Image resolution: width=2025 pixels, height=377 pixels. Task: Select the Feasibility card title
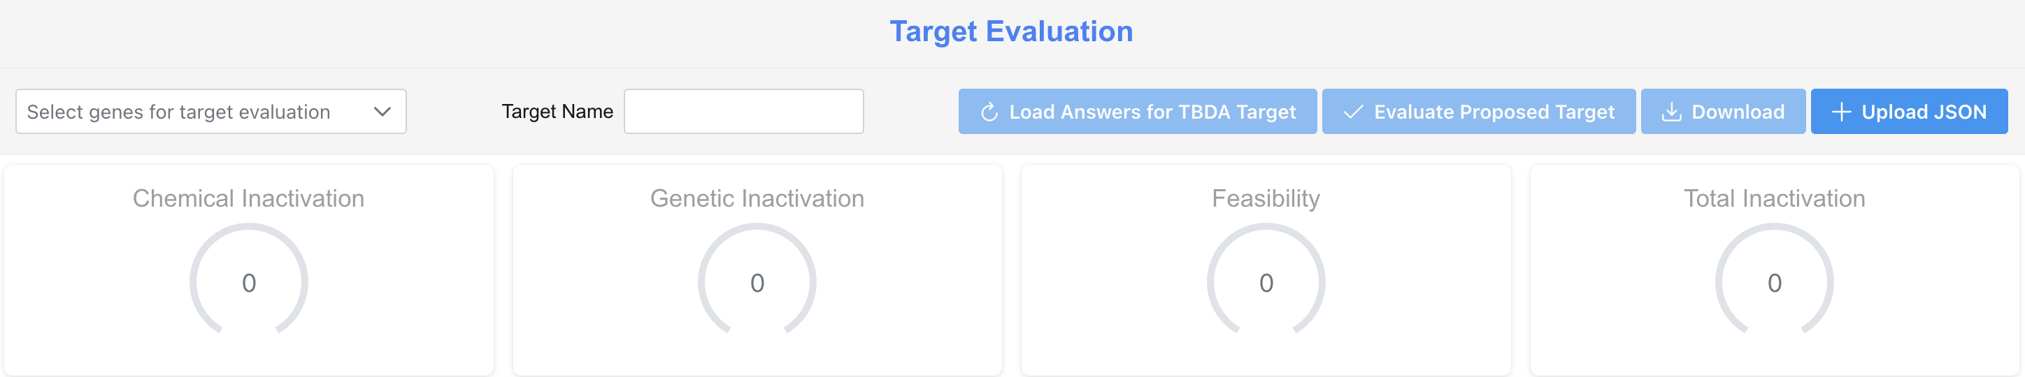(1266, 199)
